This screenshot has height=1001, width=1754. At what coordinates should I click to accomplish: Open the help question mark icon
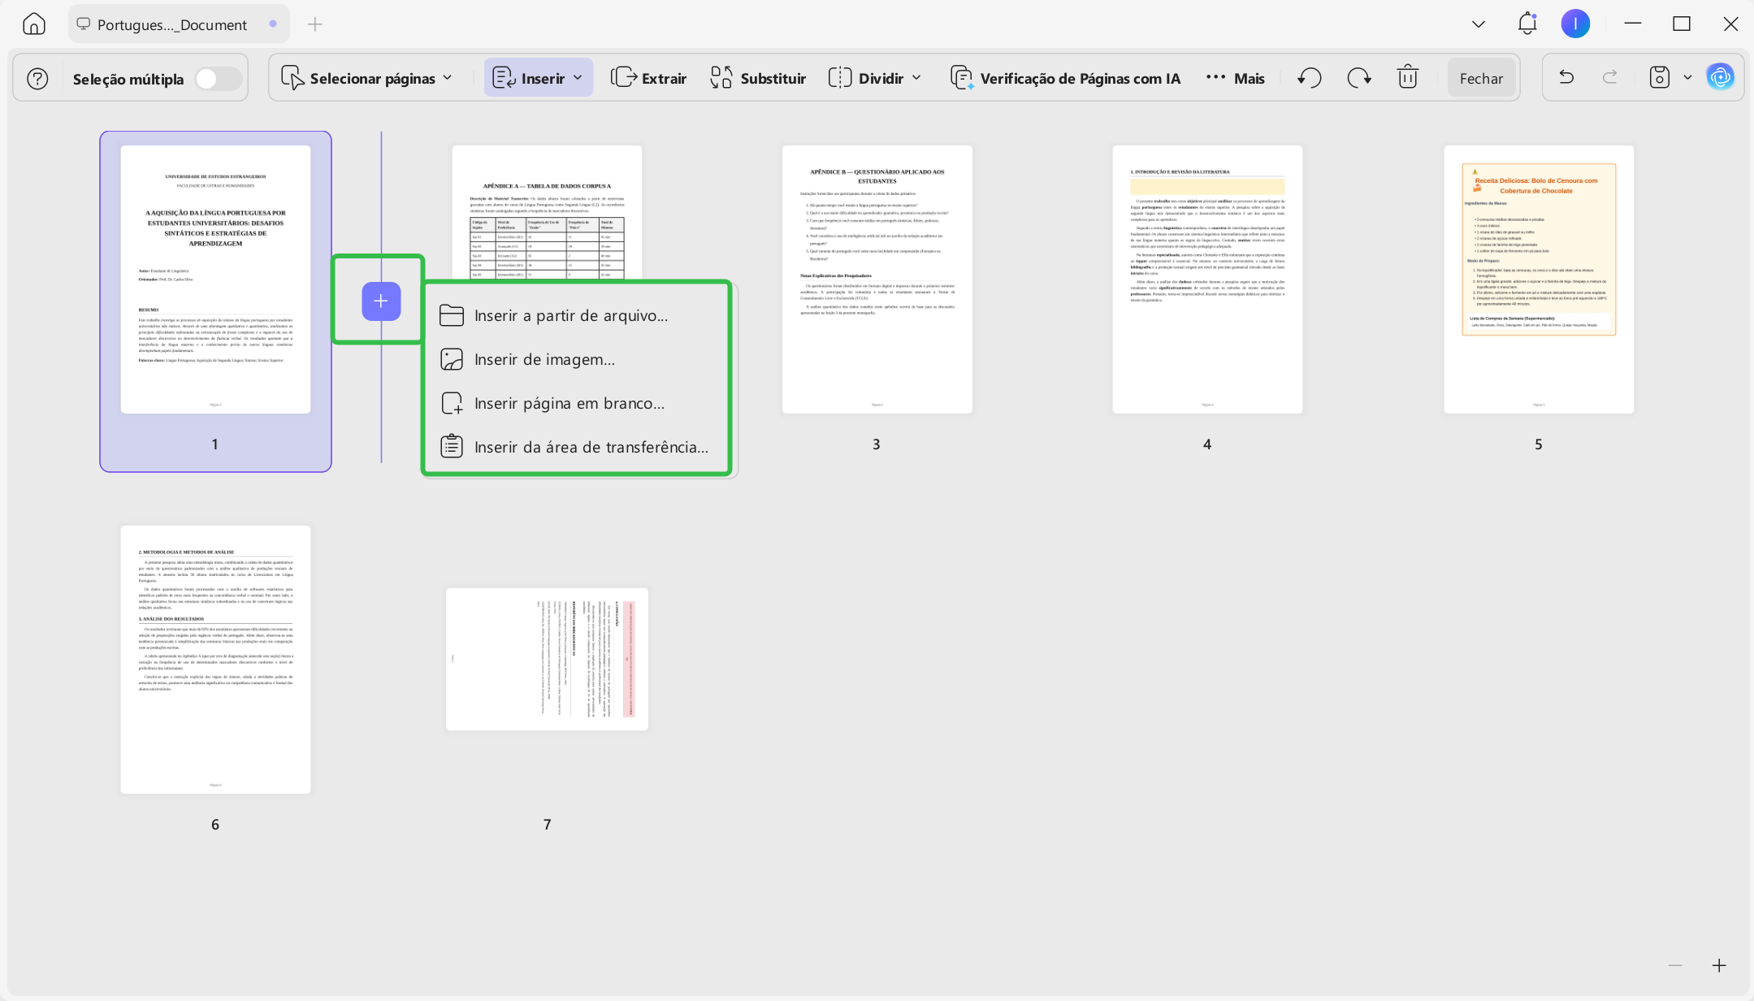tap(38, 79)
